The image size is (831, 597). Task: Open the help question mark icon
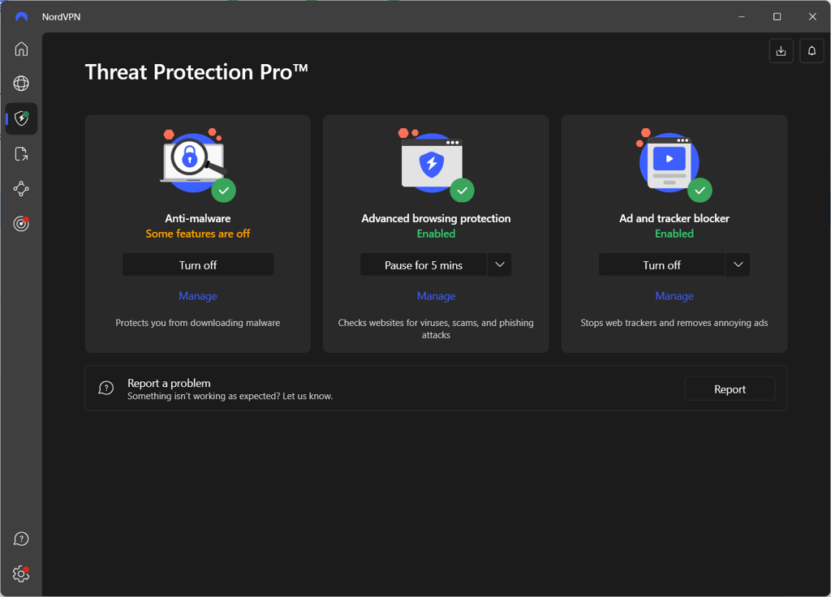coord(21,539)
